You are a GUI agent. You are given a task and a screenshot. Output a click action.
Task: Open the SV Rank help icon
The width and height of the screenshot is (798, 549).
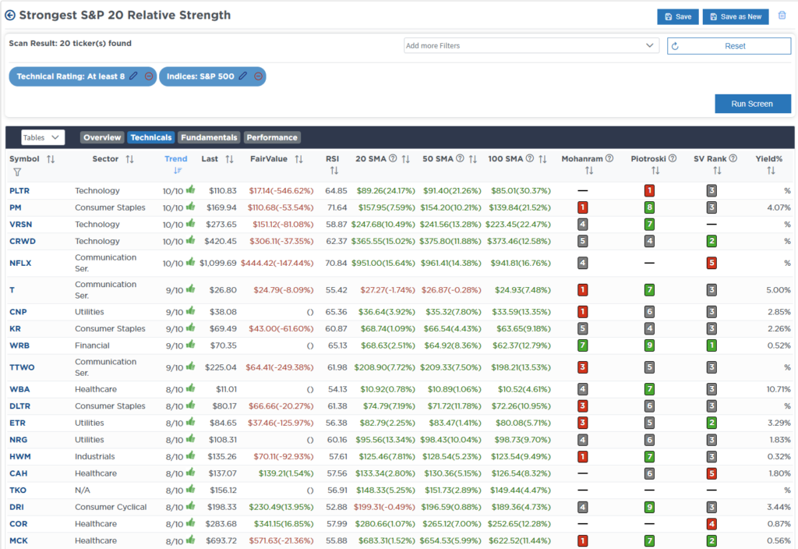point(733,158)
